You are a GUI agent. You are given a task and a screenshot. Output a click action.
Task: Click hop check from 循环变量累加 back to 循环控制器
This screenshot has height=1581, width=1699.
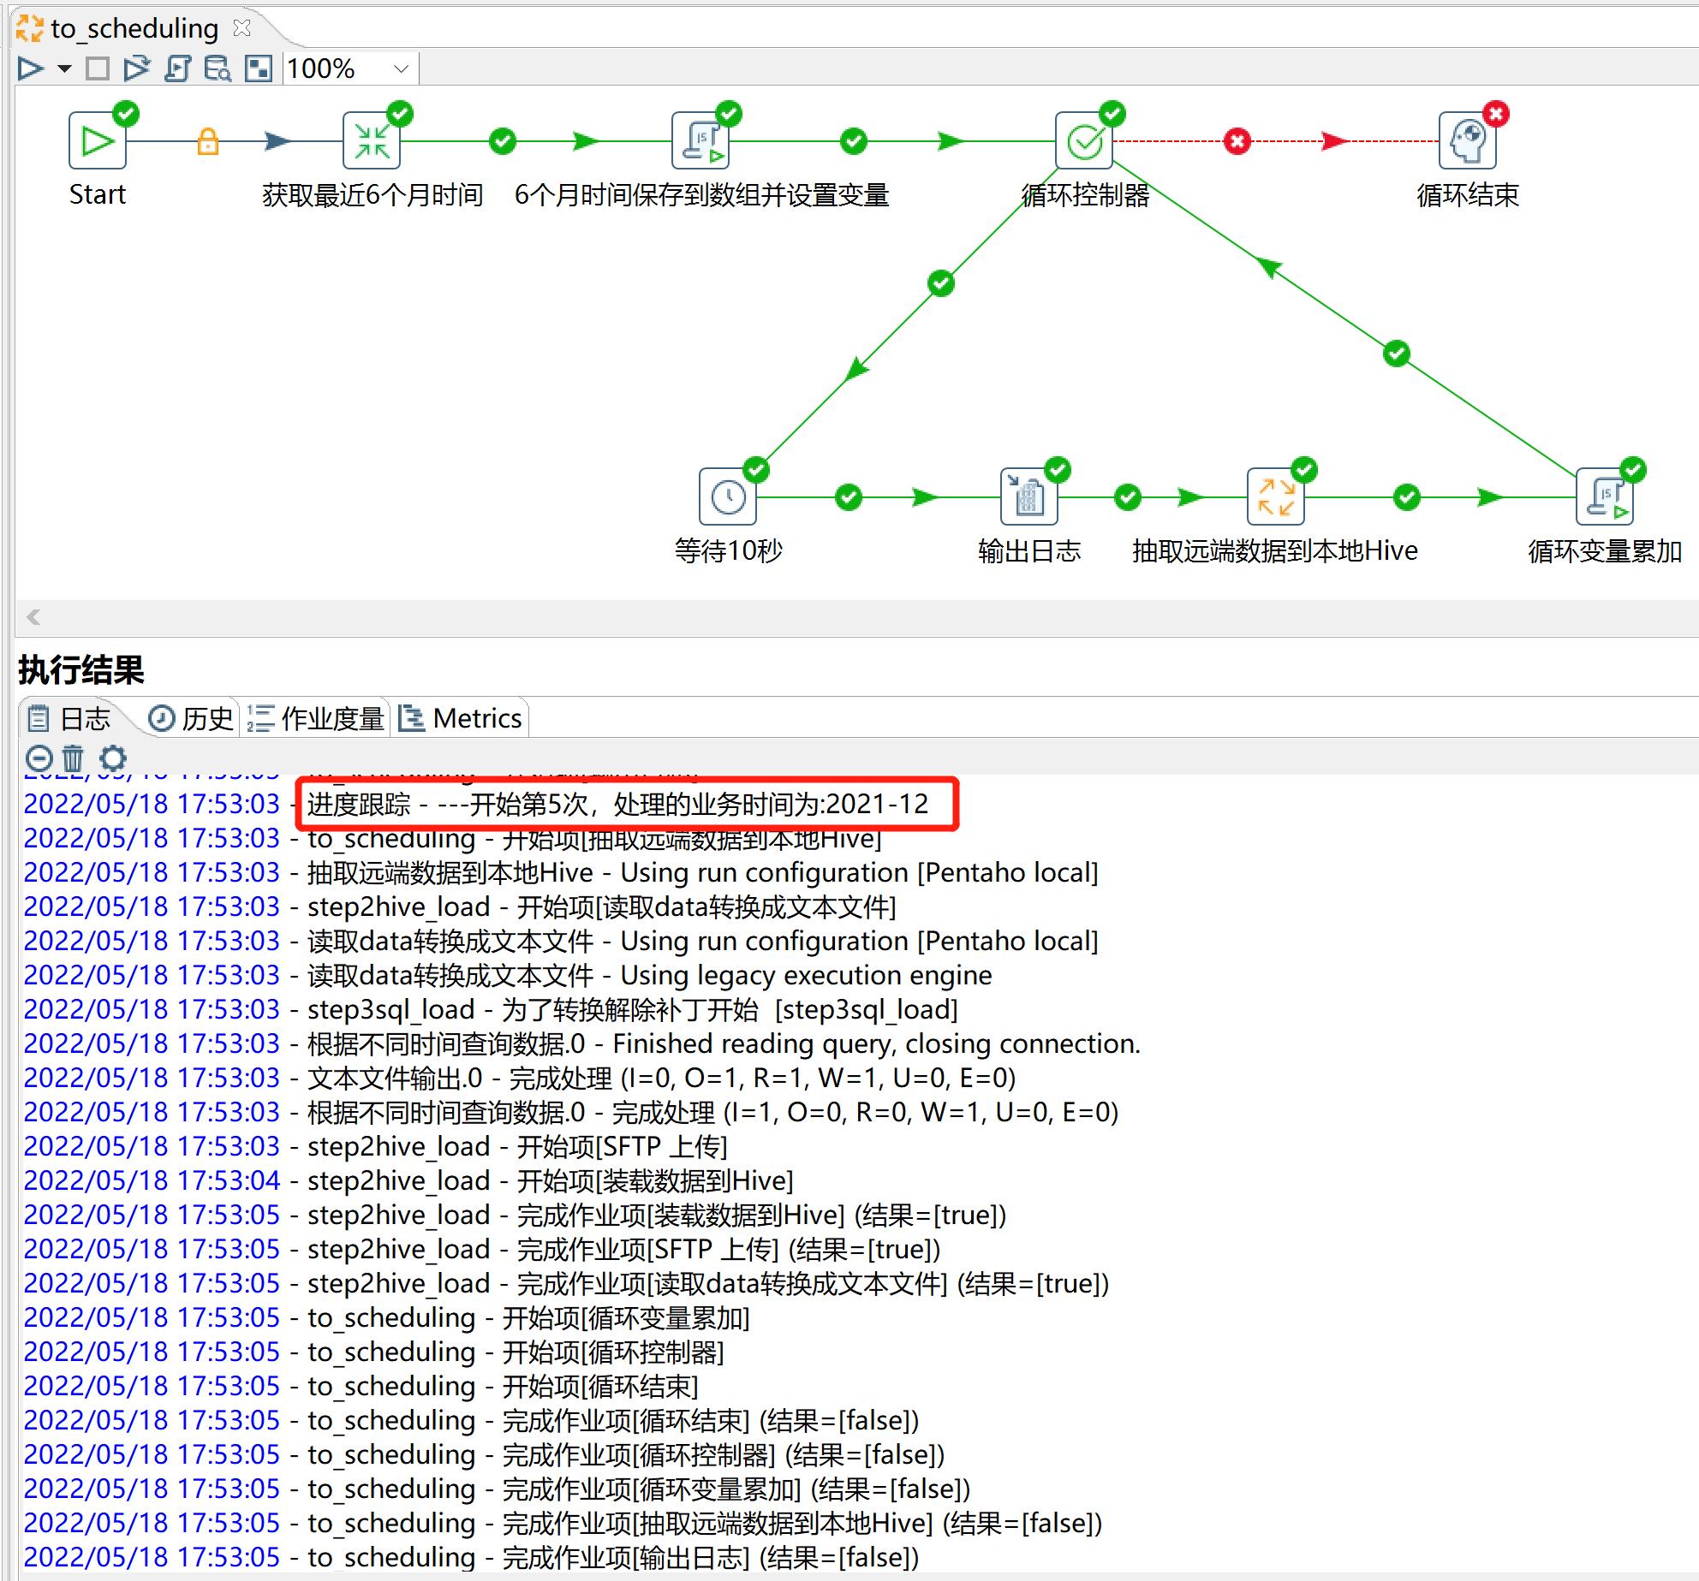[1397, 354]
